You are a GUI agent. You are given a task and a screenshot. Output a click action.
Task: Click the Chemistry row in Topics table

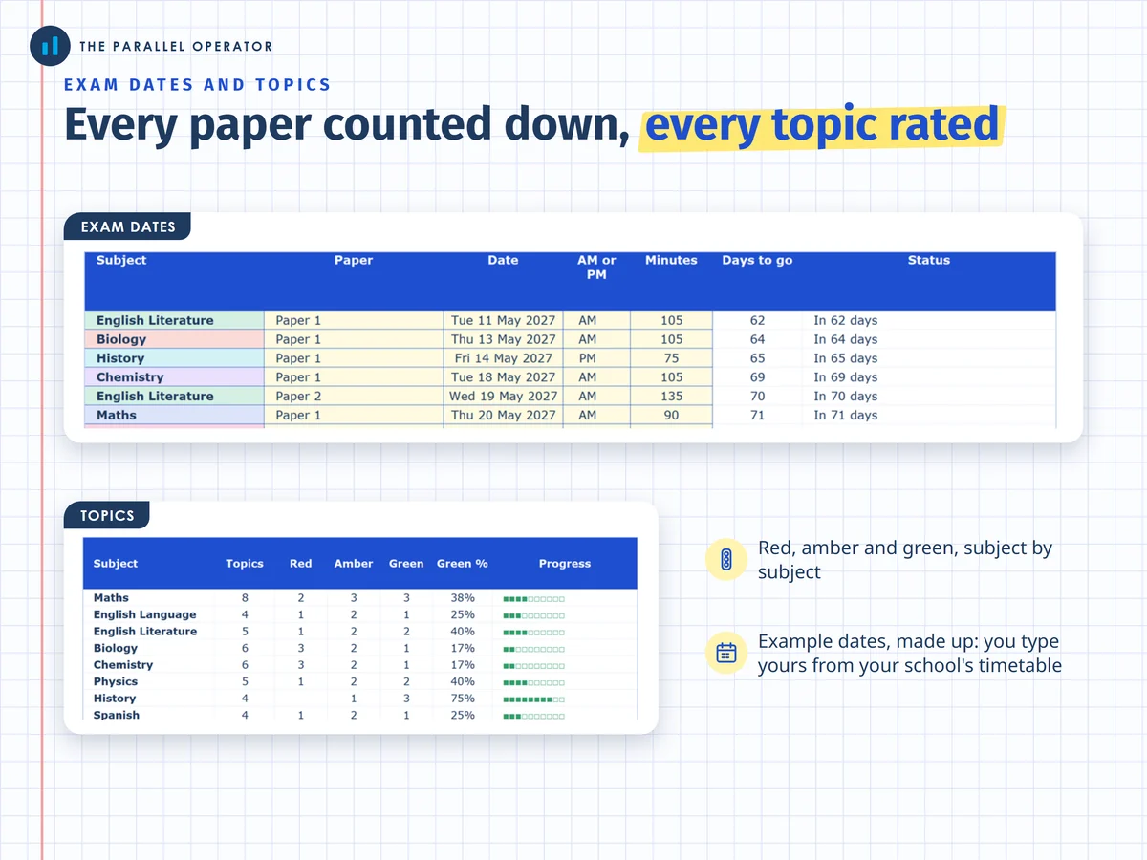coord(359,665)
